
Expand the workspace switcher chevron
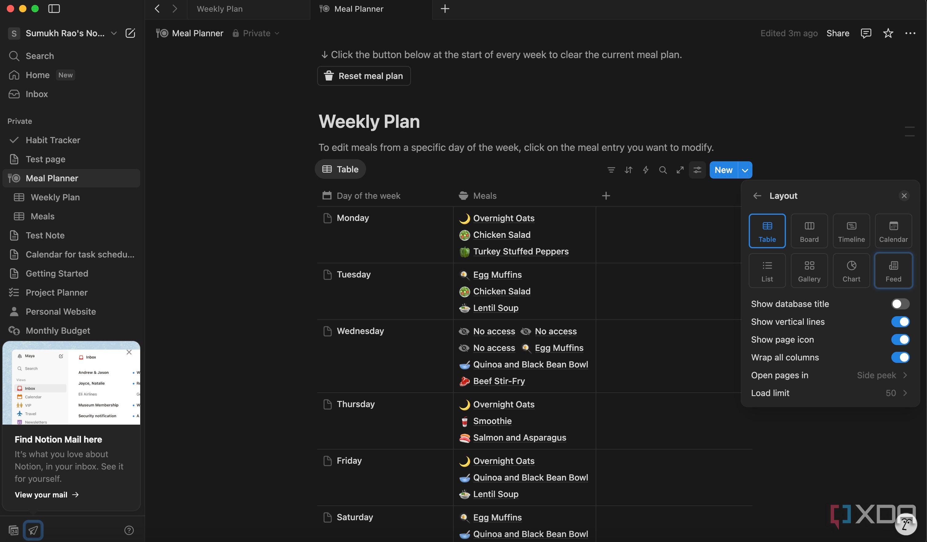point(114,33)
